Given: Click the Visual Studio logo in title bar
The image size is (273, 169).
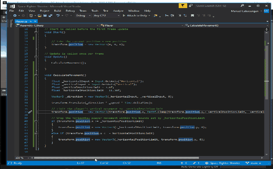Looking at the screenshot, I should pos(12,6).
